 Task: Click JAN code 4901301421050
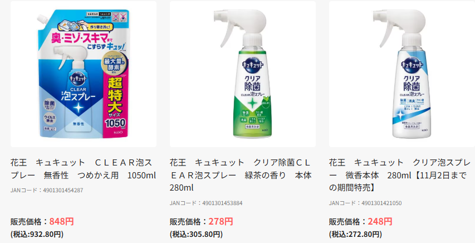pos(365,203)
